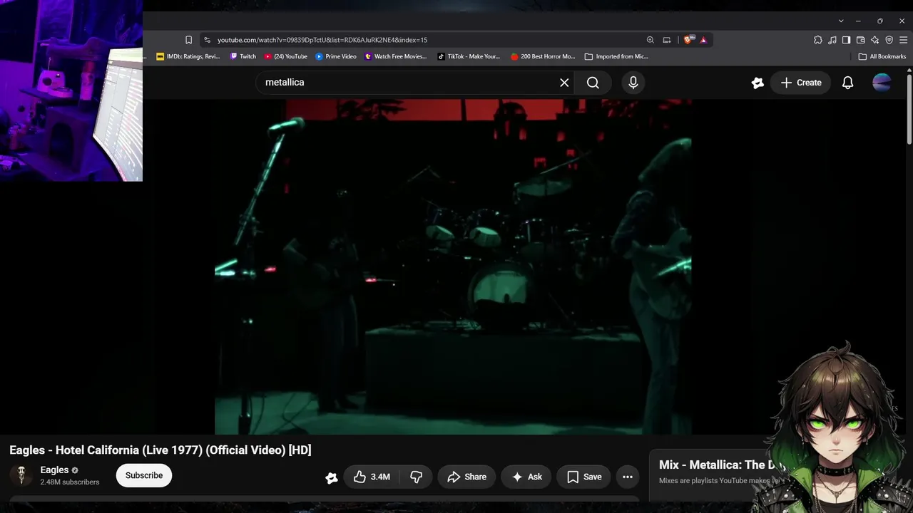The width and height of the screenshot is (913, 513).
Task: Open the YouTube notifications bell
Action: [847, 83]
